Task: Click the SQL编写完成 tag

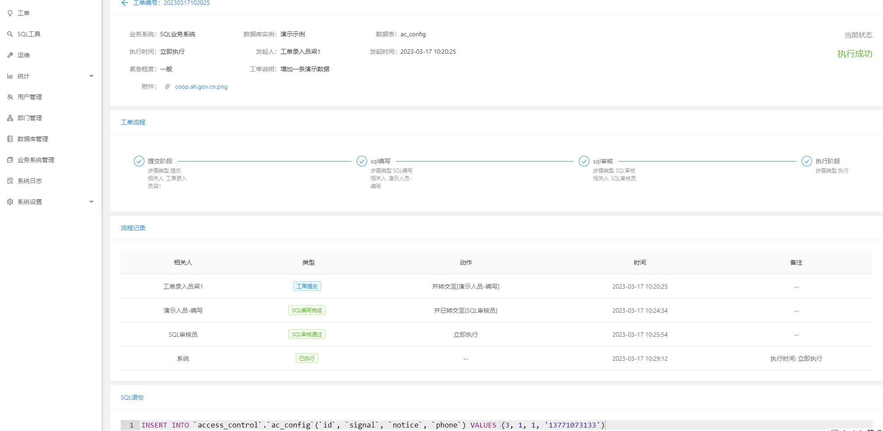Action: (x=307, y=310)
